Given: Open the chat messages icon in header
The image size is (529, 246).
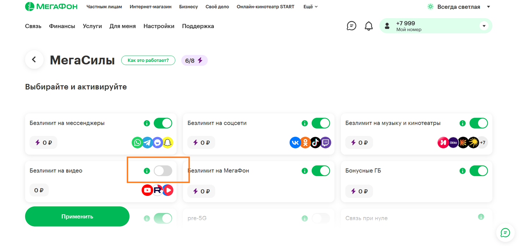Looking at the screenshot, I should [351, 26].
